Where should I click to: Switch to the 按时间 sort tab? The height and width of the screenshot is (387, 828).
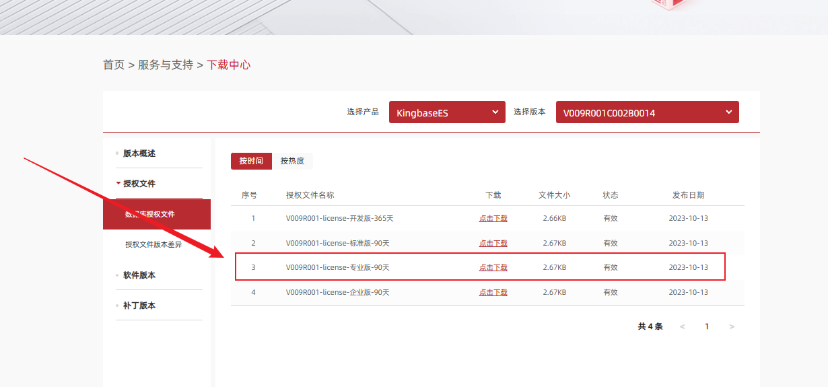[251, 161]
